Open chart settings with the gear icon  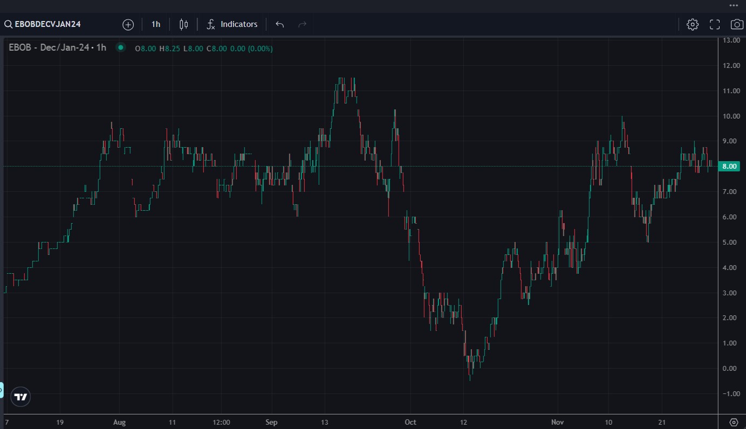pos(693,24)
